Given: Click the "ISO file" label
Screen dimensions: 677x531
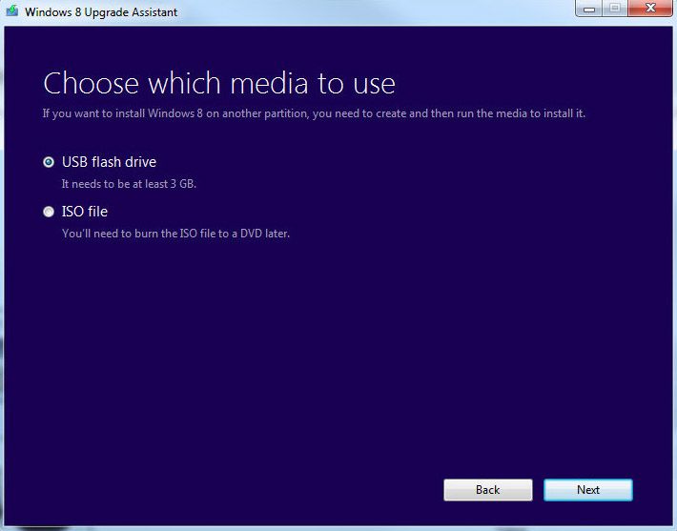Looking at the screenshot, I should pos(85,212).
